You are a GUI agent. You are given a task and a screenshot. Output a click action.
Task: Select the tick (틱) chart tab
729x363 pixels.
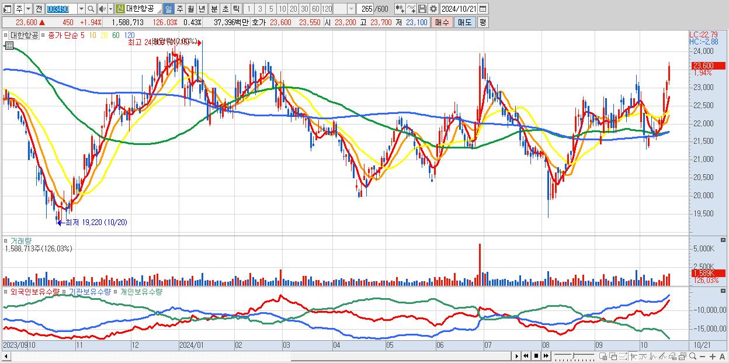click(235, 9)
